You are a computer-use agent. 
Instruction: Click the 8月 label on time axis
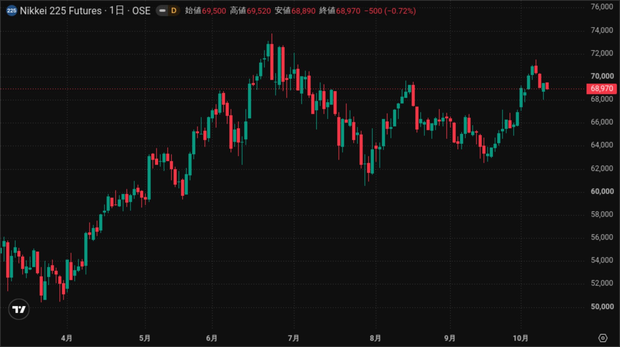[x=375, y=338]
